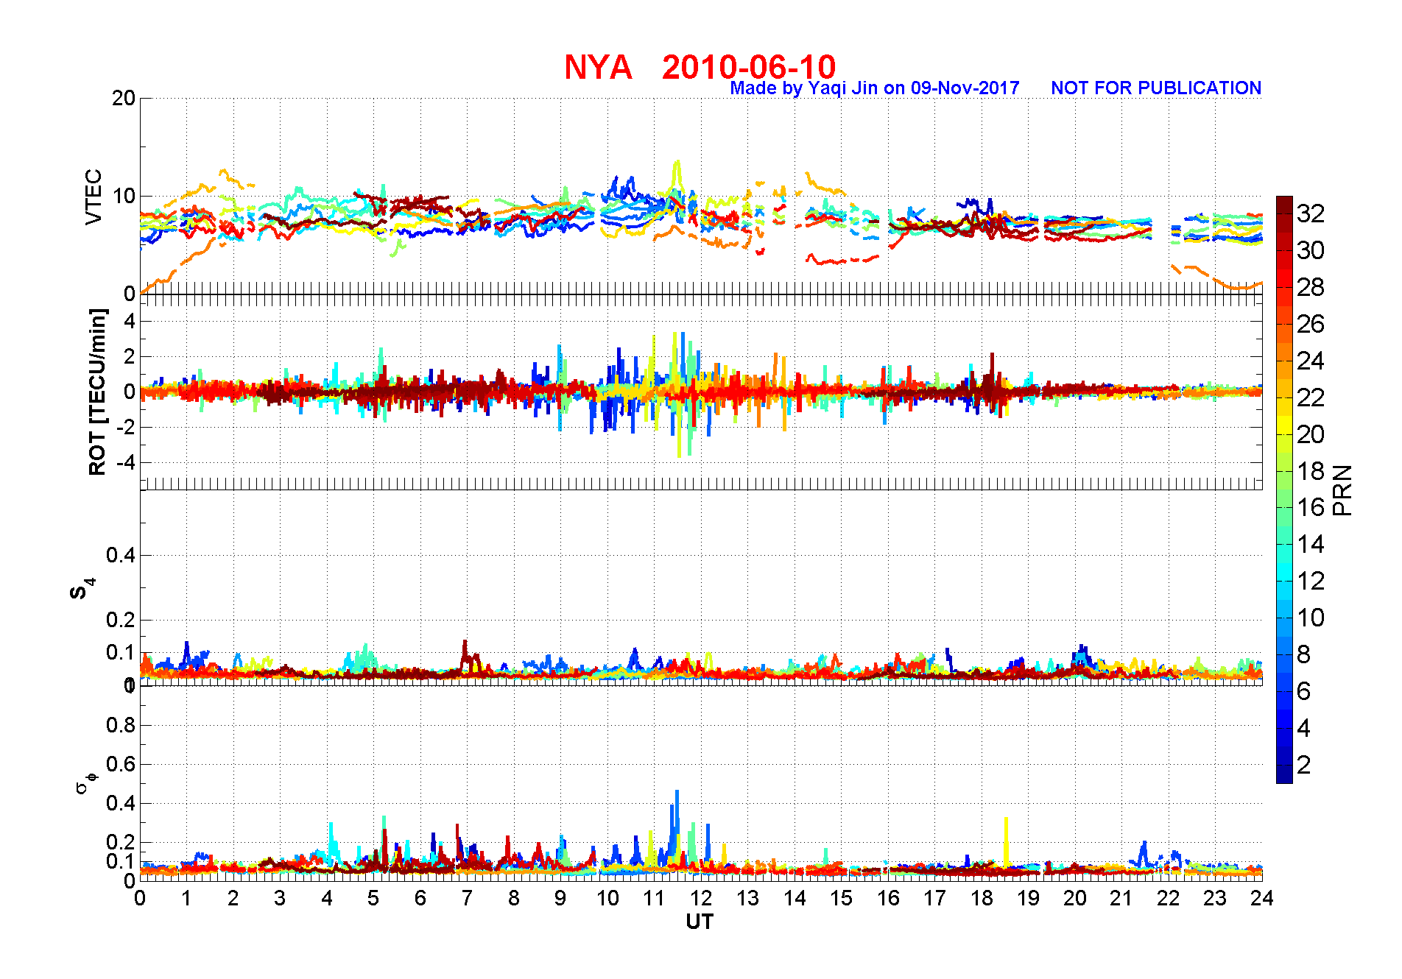Click the 'ROT [TECU/min]' axis label
1402x979 pixels.
(x=97, y=392)
